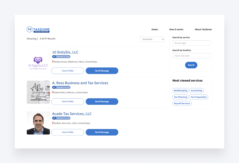Navigate to About TaxDome
239x165 pixels.
[x=203, y=30]
